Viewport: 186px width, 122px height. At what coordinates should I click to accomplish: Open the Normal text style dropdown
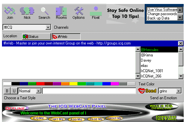pos(38,91)
